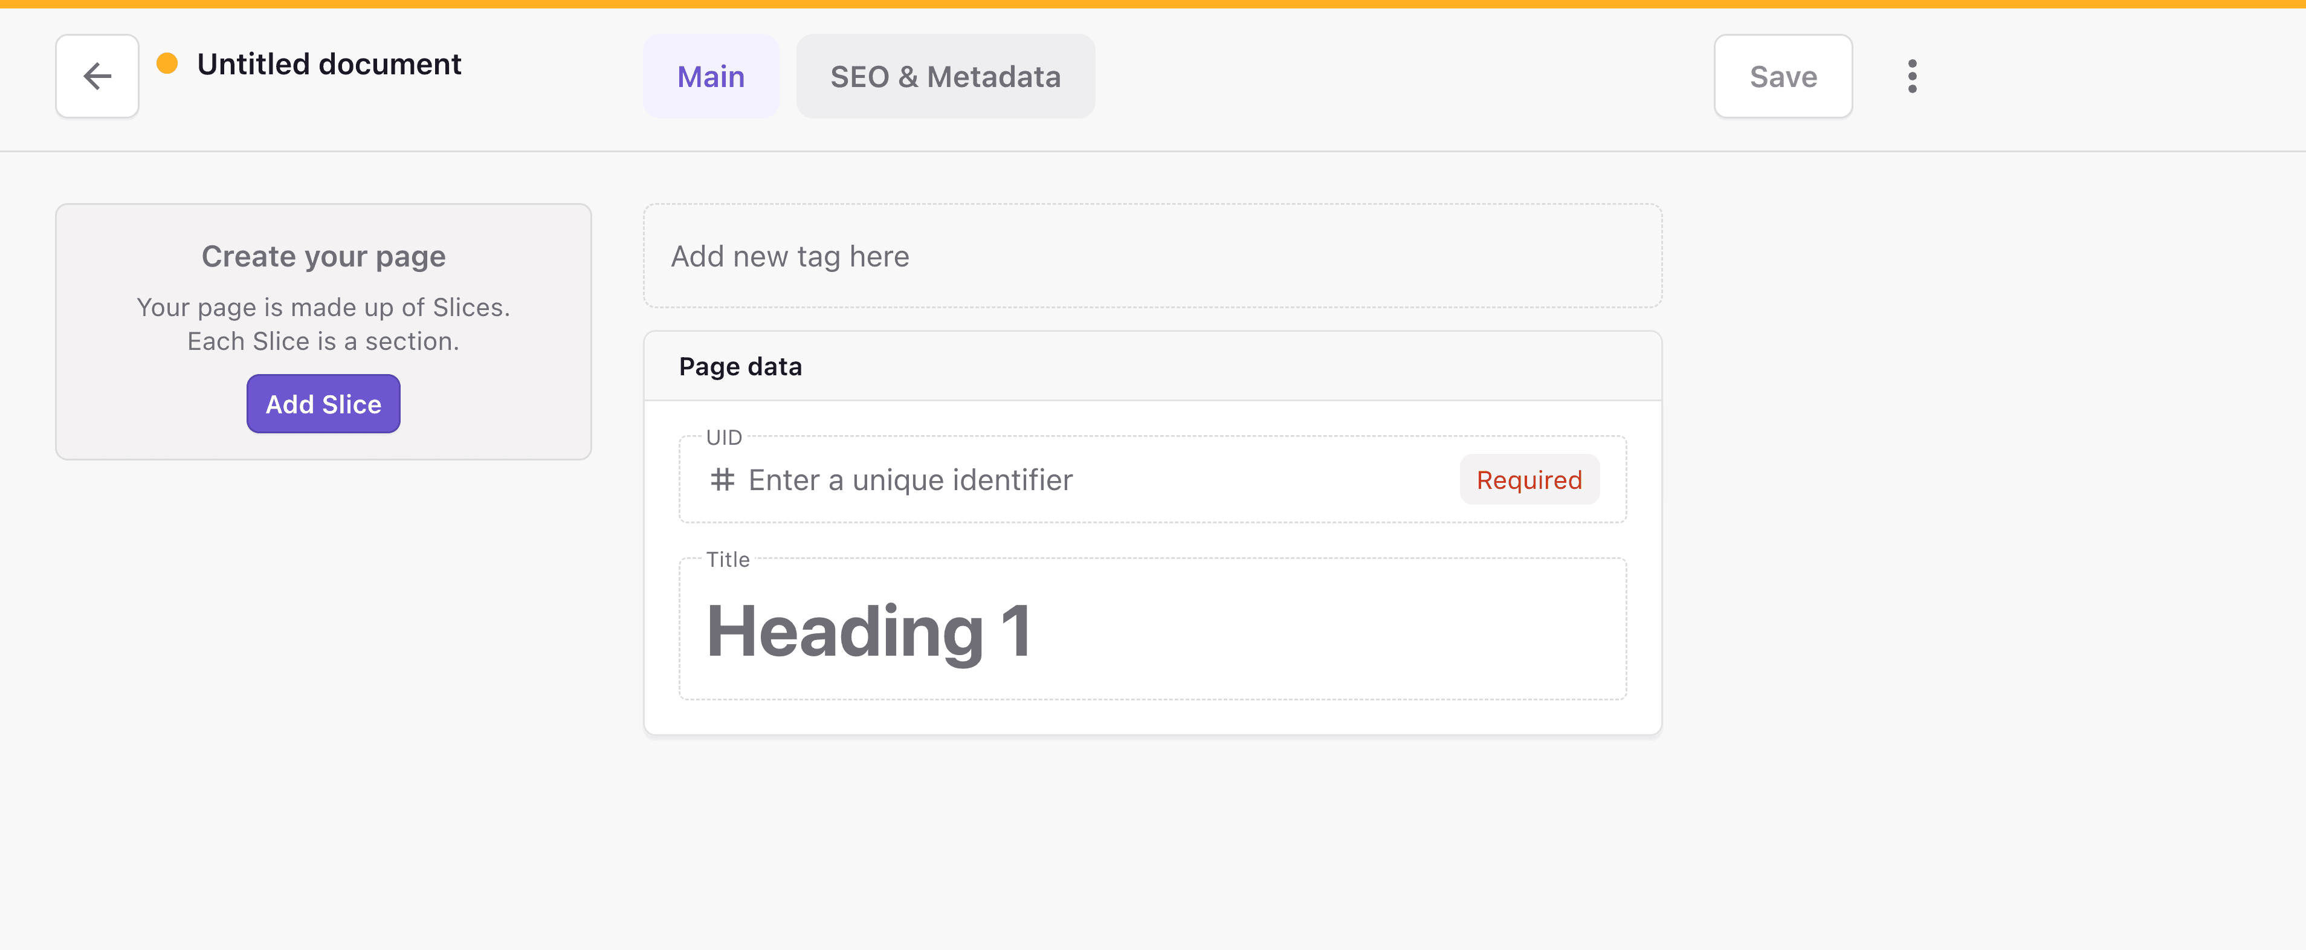Select the Main tab
The width and height of the screenshot is (2306, 950).
pos(711,76)
